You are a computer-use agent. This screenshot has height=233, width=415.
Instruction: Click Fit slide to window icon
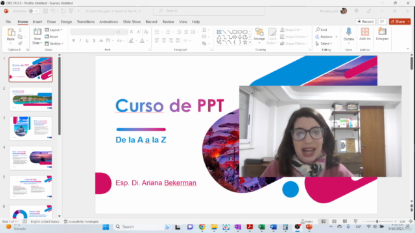coord(410,221)
